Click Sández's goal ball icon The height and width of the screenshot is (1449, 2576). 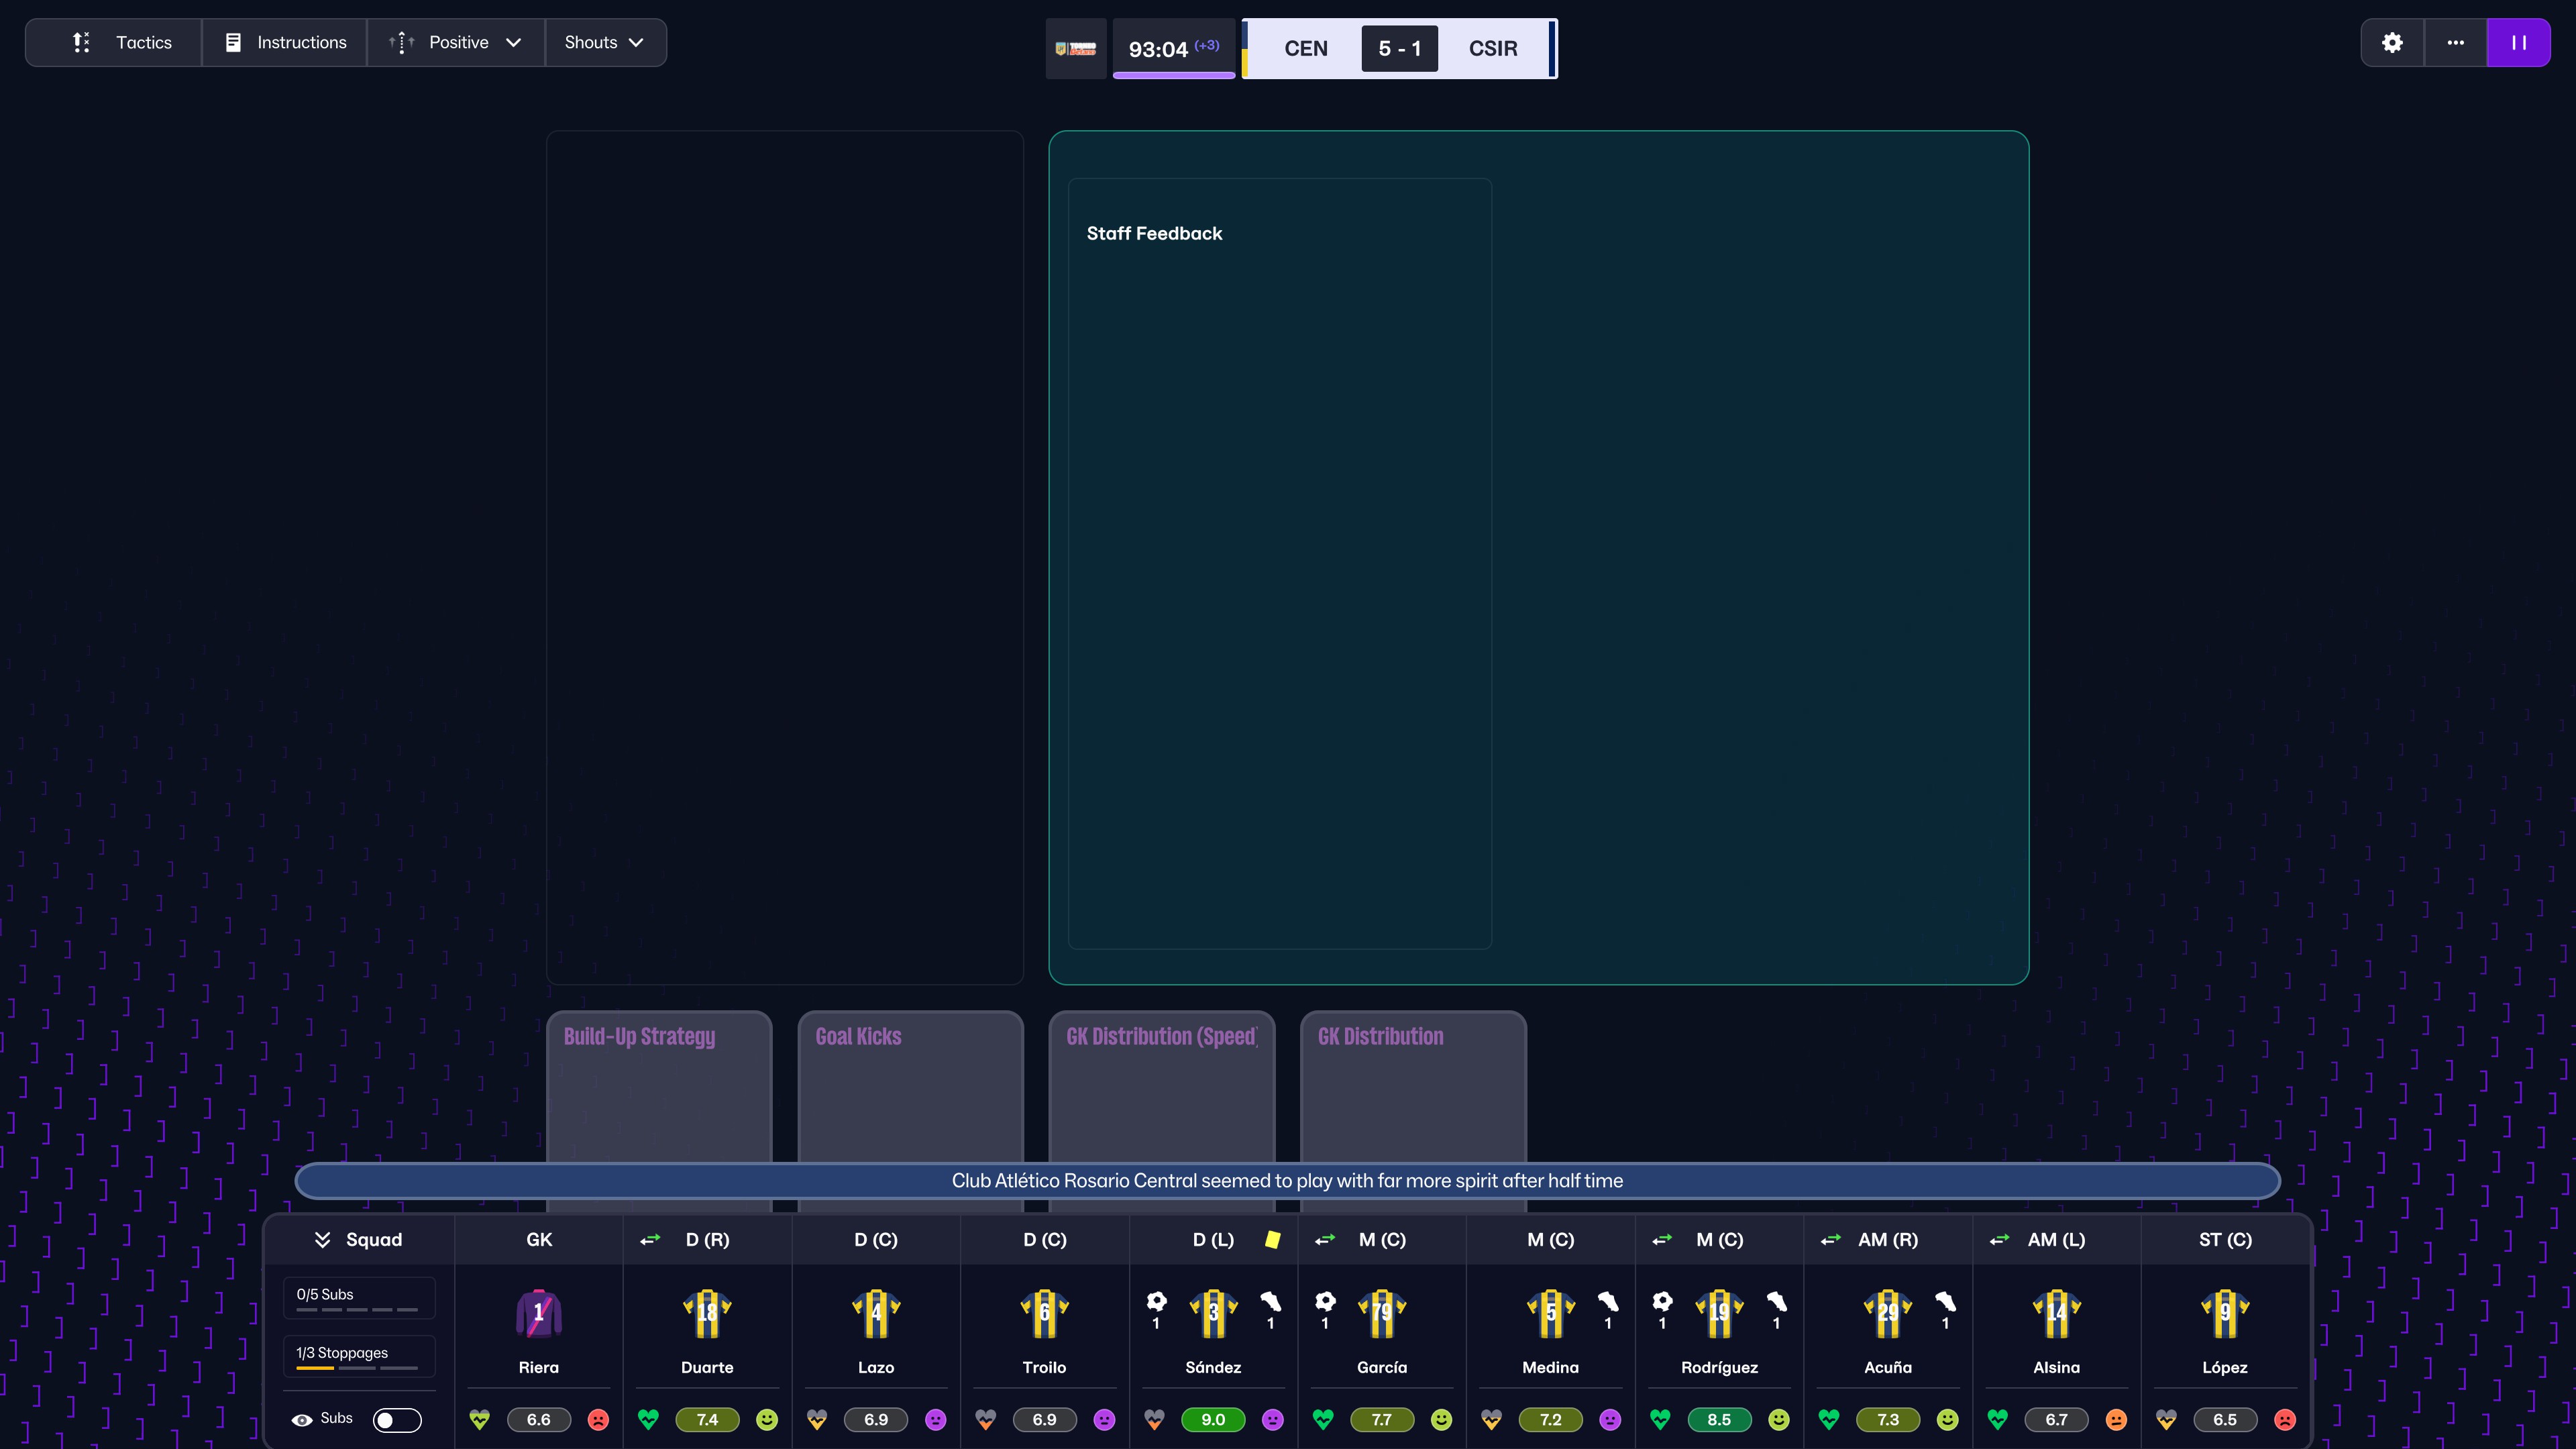(x=1156, y=1302)
